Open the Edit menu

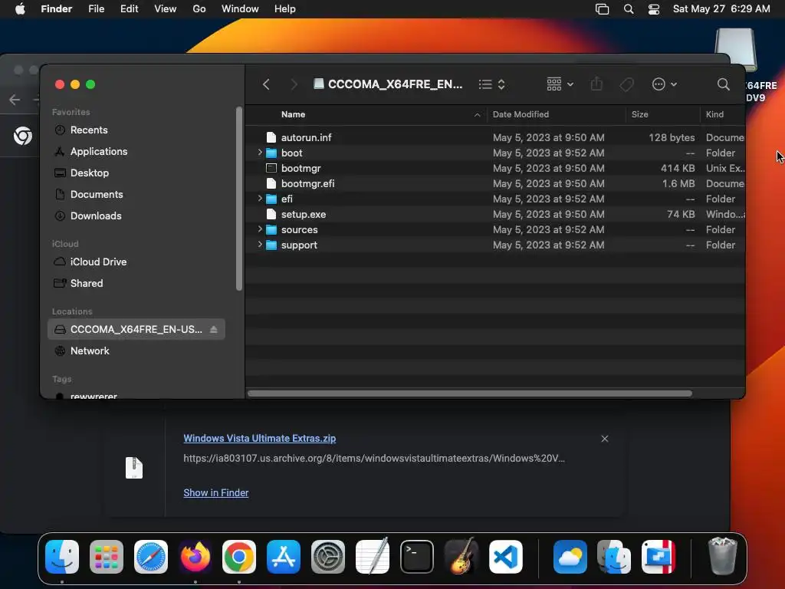coord(129,9)
